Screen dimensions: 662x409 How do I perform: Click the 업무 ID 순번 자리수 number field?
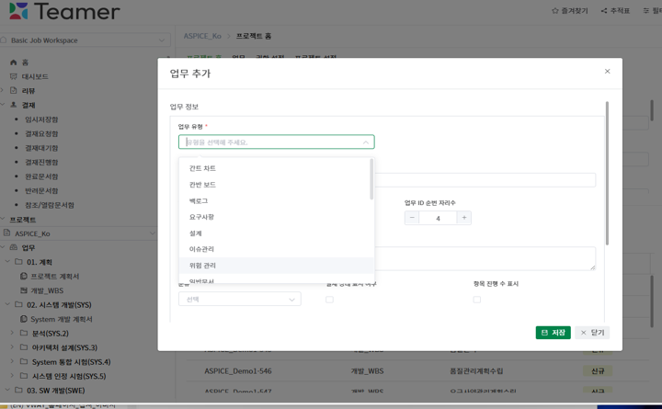click(x=438, y=218)
